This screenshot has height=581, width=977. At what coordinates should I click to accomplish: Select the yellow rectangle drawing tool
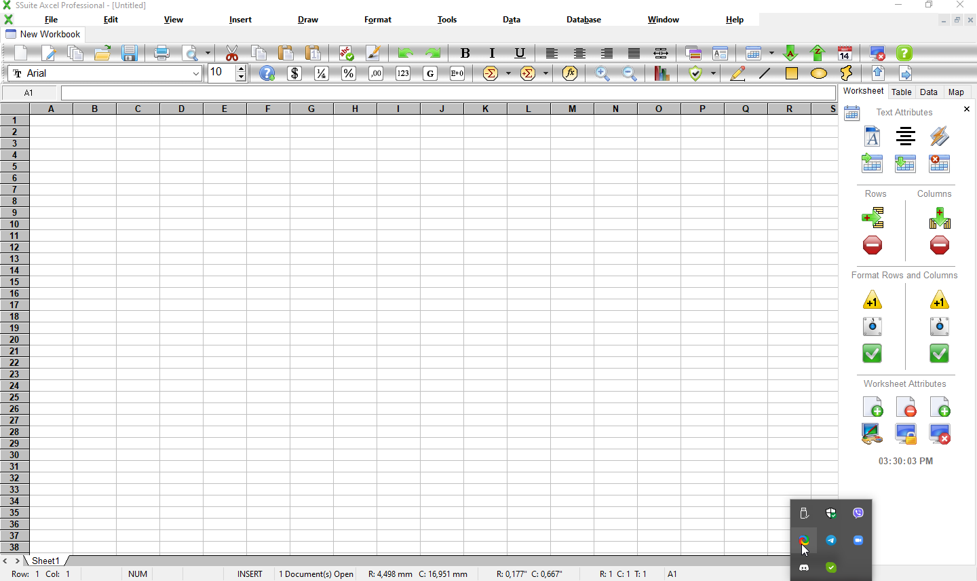(x=792, y=73)
